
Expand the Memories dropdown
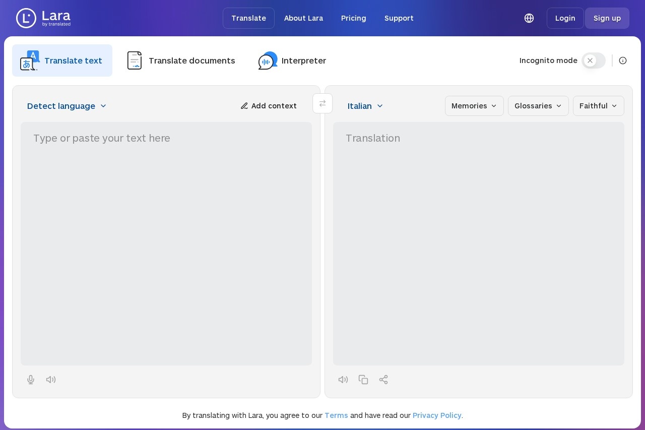474,106
